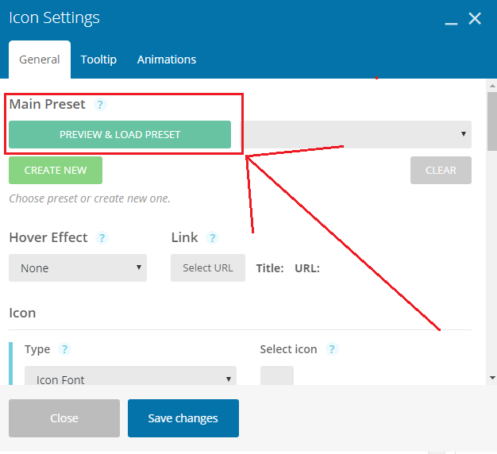Create a new preset with Create New

tap(56, 170)
